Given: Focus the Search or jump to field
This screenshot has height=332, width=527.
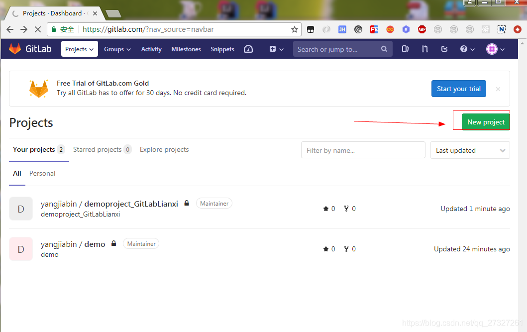Looking at the screenshot, I should pyautogui.click(x=342, y=49).
